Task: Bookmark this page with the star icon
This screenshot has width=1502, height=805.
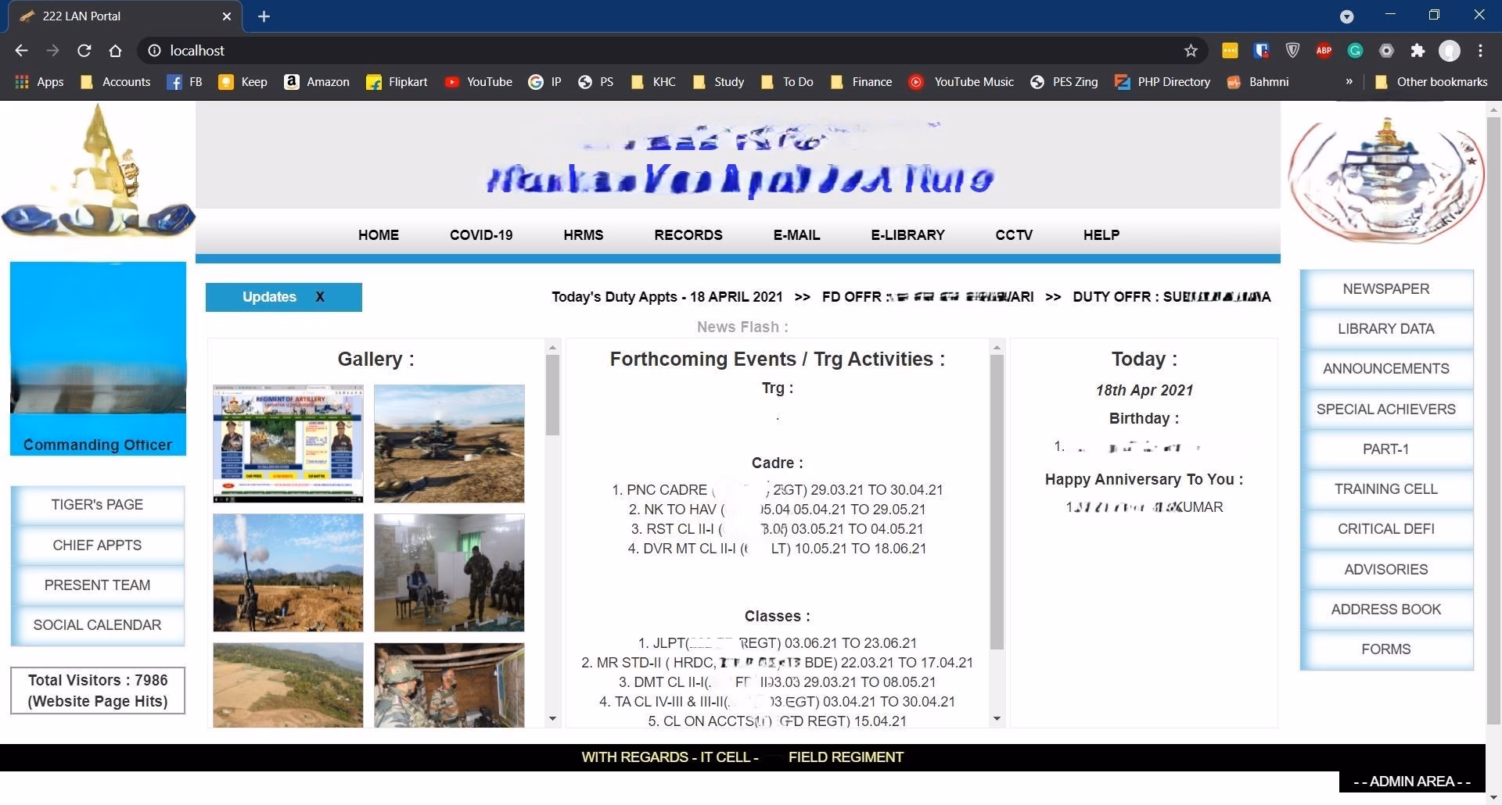Action: 1191,51
